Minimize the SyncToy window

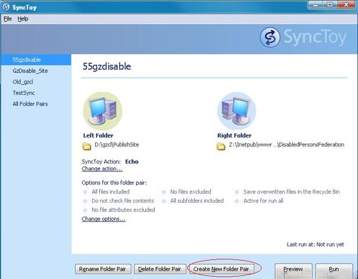click(316, 5)
